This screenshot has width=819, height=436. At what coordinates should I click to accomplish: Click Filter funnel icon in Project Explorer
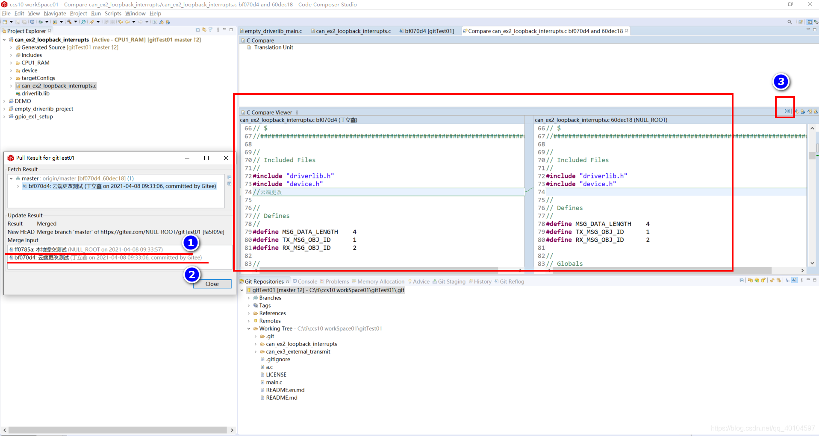pyautogui.click(x=210, y=29)
